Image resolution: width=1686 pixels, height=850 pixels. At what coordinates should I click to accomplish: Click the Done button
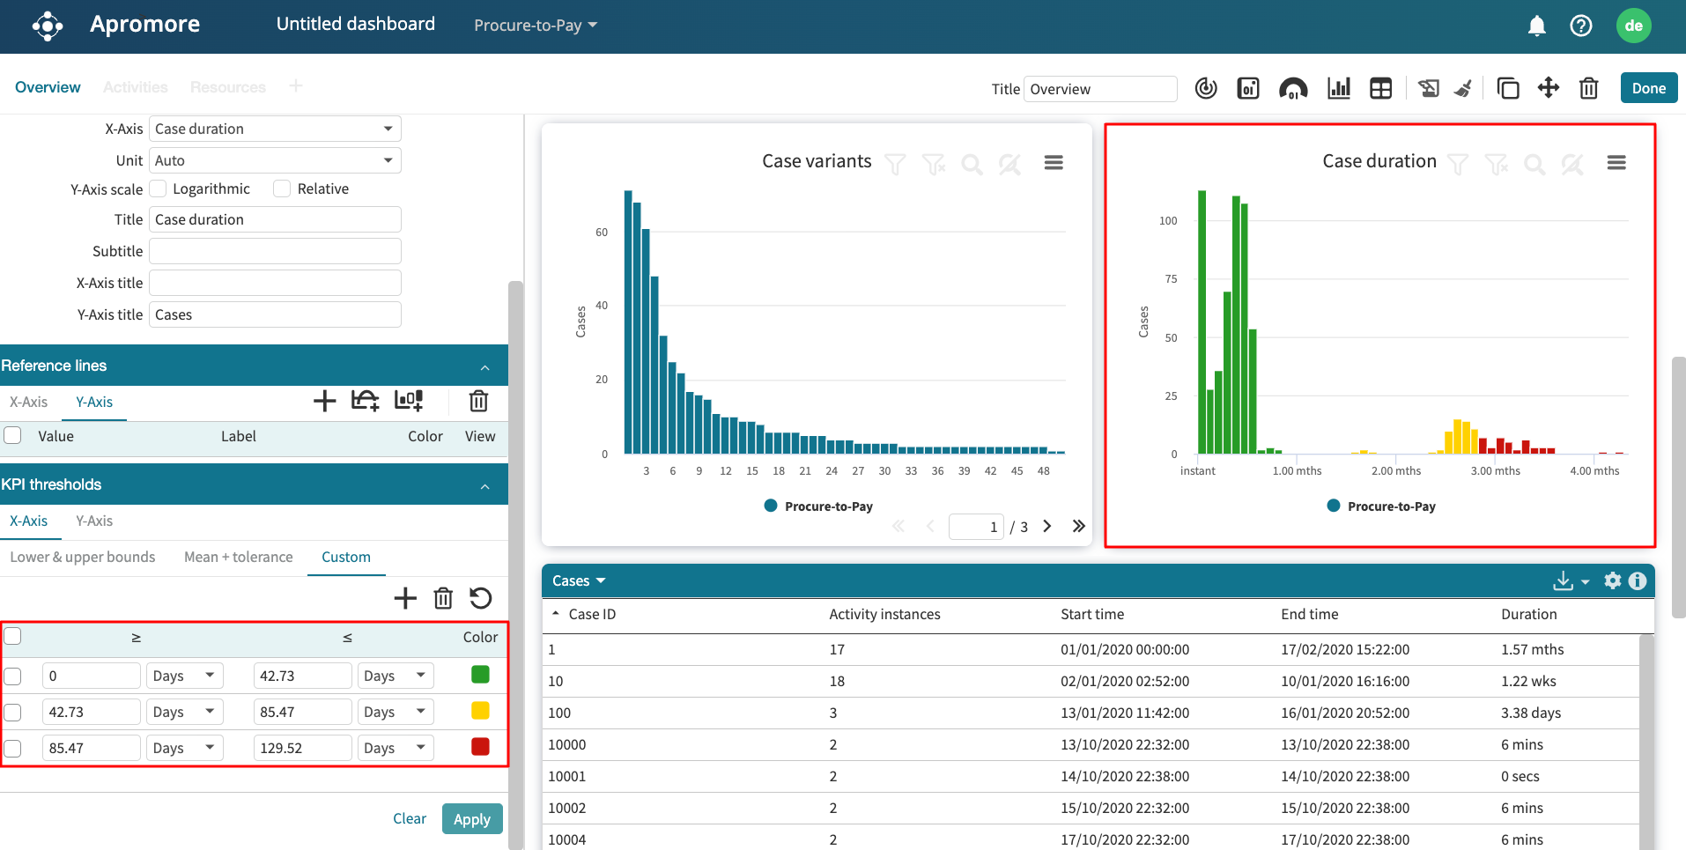point(1648,88)
